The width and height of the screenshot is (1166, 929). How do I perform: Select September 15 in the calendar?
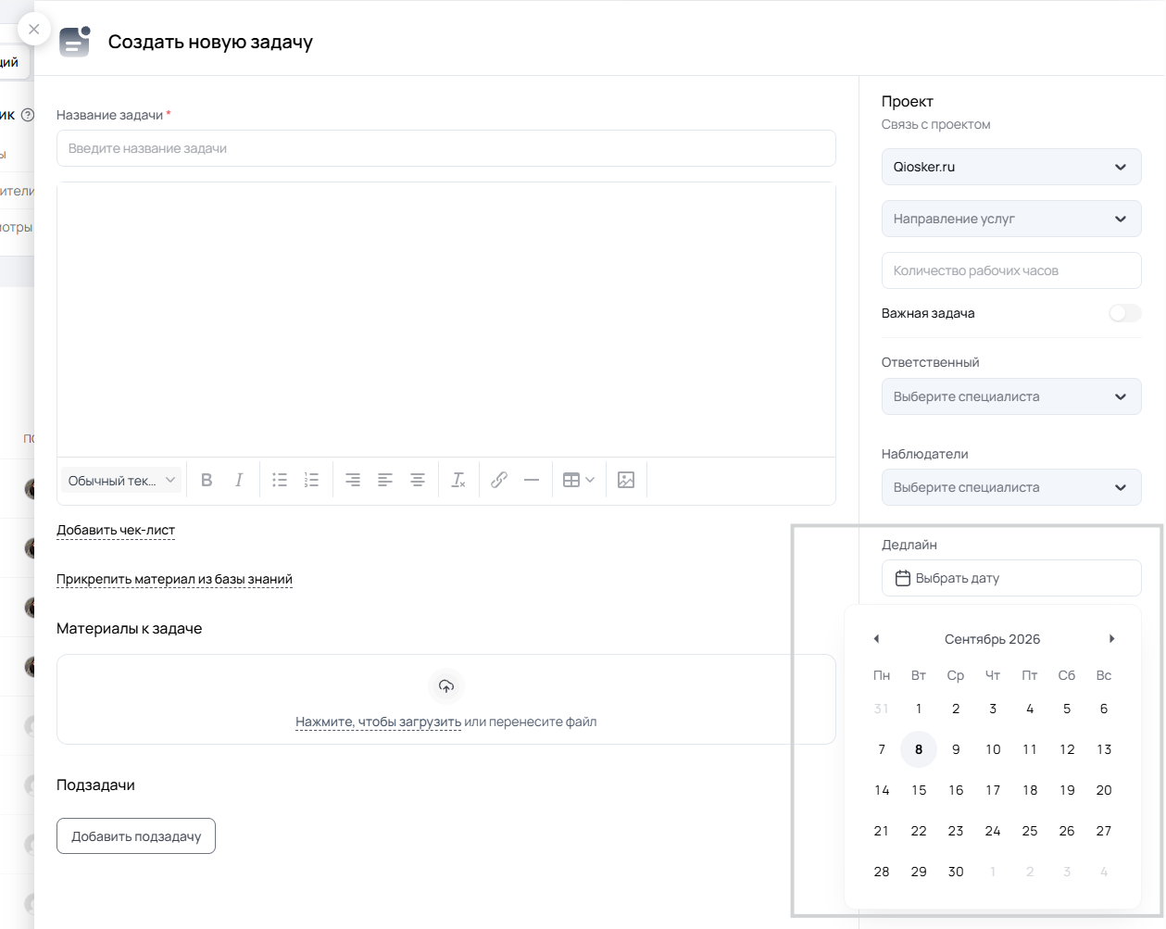pos(919,790)
